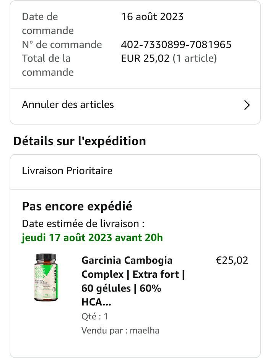270x358 pixels.
Task: Click the EUR 25,02 order total
Action: (145, 58)
